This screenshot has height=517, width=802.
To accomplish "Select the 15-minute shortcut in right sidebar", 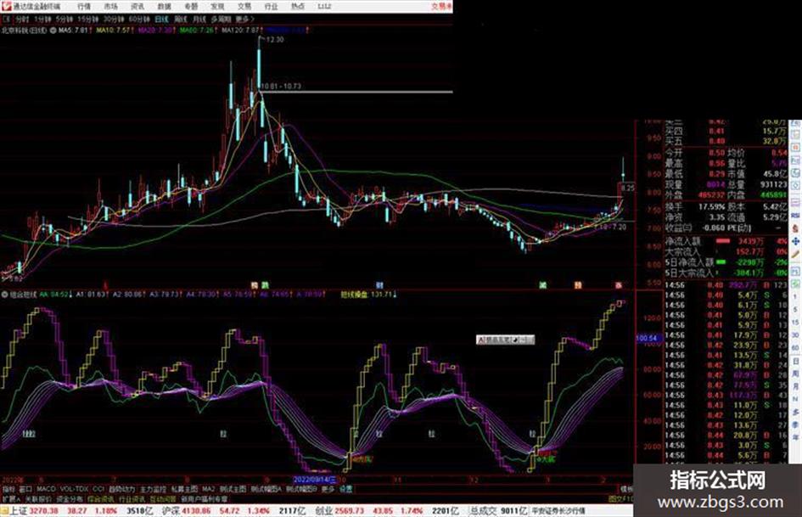I will pos(795,322).
